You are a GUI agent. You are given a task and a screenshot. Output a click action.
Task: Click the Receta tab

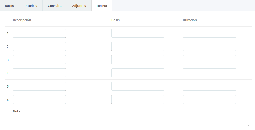click(x=102, y=6)
